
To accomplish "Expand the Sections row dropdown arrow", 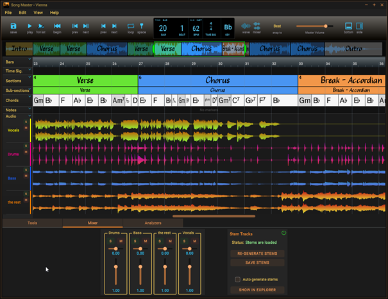I will click(30, 78).
